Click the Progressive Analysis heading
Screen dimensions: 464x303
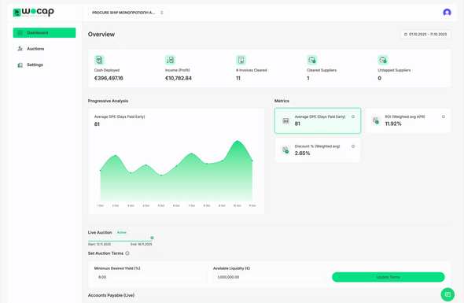coord(108,101)
